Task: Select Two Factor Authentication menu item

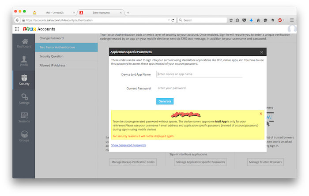Action: tap(66, 47)
